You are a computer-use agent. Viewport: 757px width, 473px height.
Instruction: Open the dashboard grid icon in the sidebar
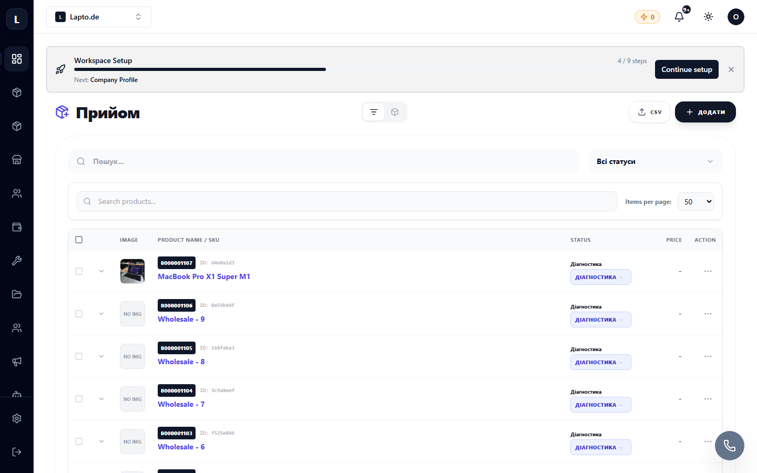point(17,59)
